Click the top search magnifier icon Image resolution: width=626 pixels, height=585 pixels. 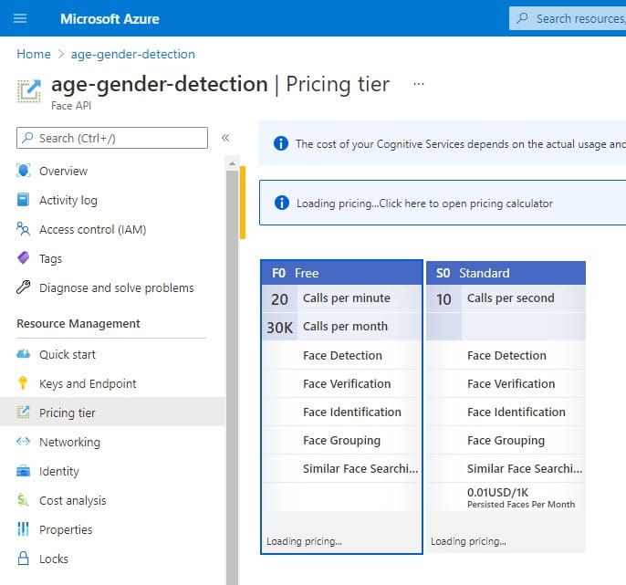[522, 18]
